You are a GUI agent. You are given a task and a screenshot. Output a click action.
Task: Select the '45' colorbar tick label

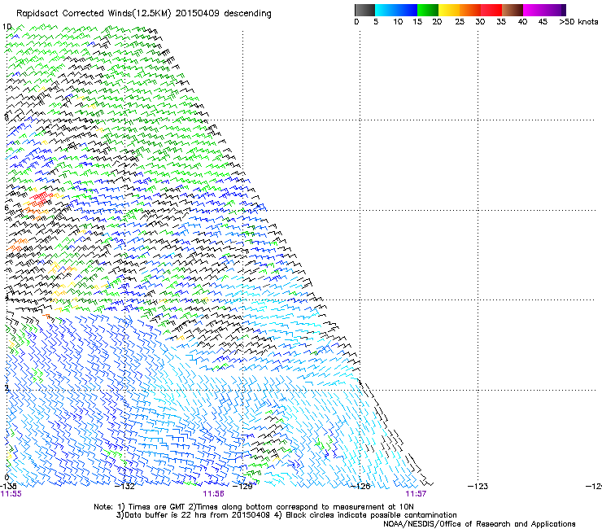(x=543, y=22)
